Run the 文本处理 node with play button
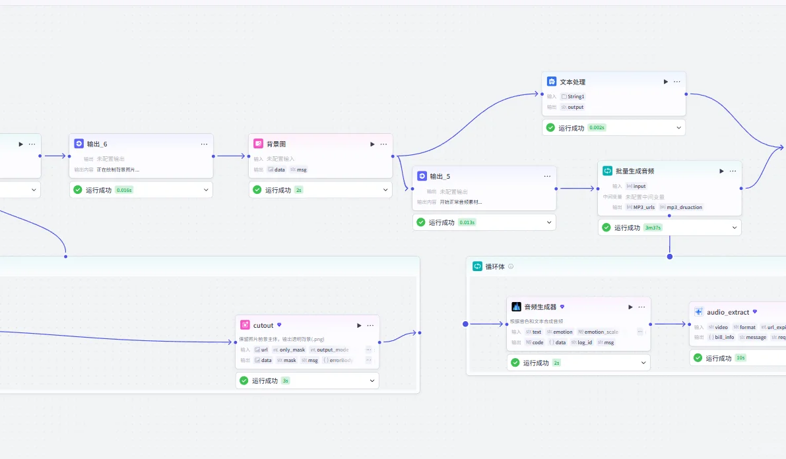The image size is (786, 459). pos(666,82)
